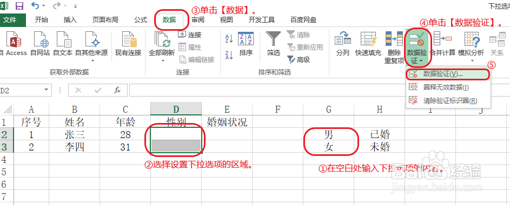Click the 连接 connections button
Image resolution: width=510 pixels, height=205 pixels.
click(x=190, y=35)
